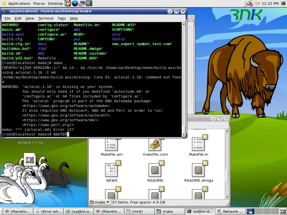
Task: Click the monitor icon at top-right panel corner
Action: [x=283, y=3]
